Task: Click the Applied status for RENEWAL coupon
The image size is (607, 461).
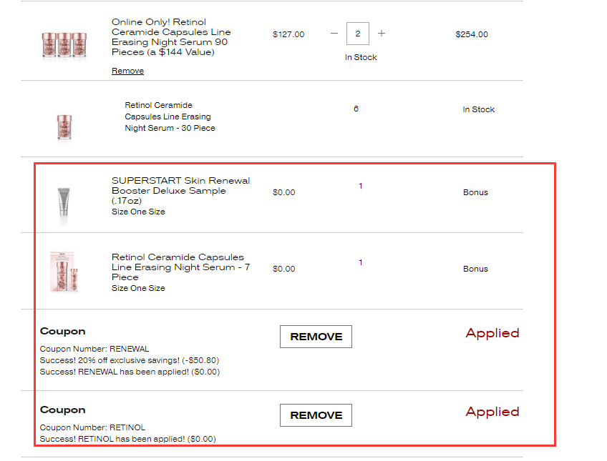Action: coord(492,333)
